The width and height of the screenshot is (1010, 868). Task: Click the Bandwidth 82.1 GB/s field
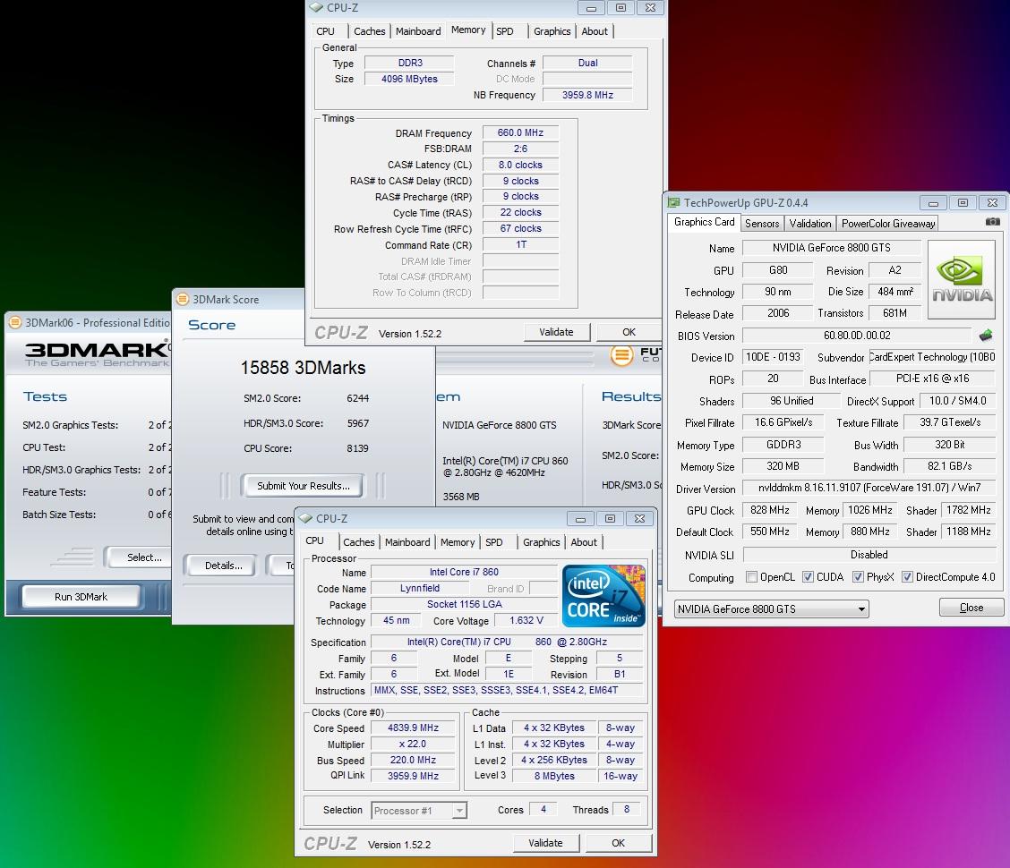point(949,466)
